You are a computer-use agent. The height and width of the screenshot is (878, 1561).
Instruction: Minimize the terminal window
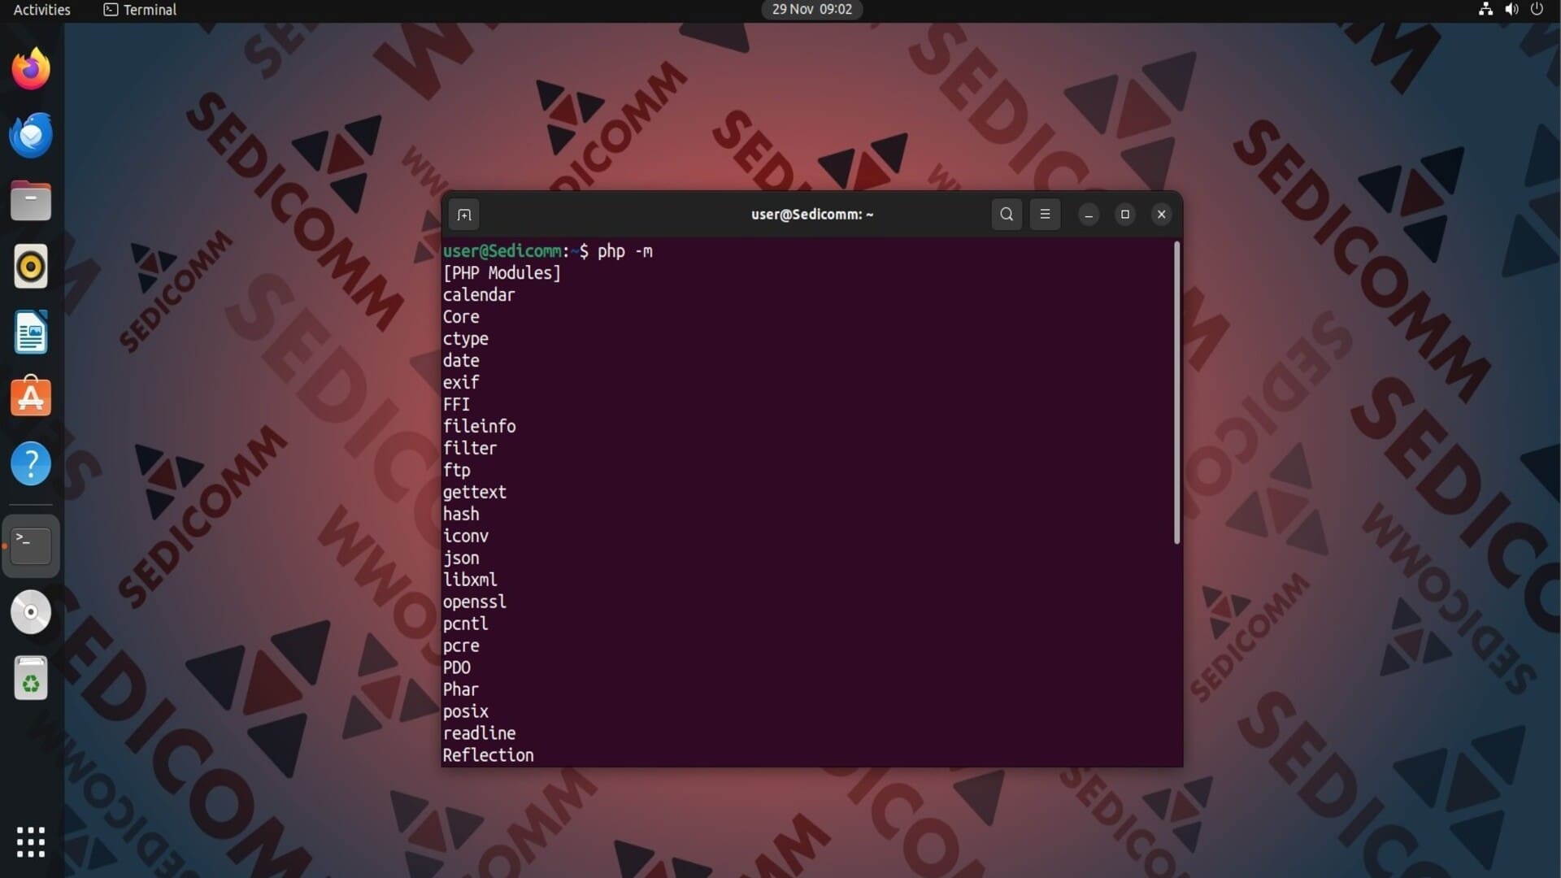(x=1089, y=215)
